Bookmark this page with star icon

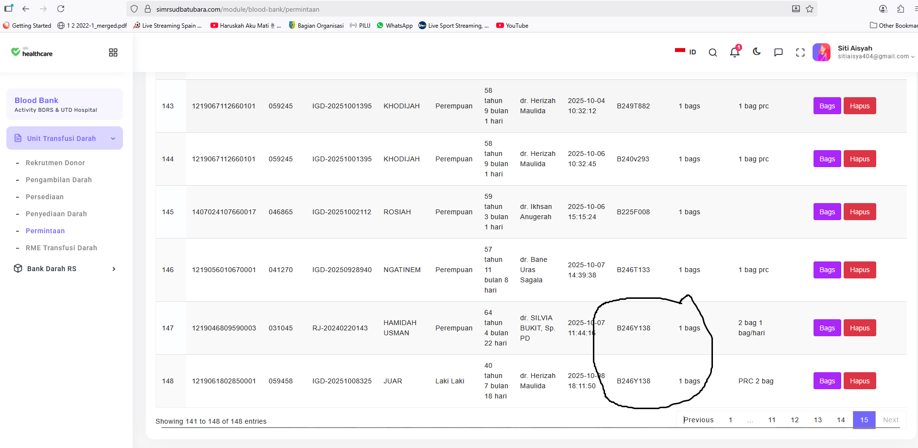click(x=810, y=9)
